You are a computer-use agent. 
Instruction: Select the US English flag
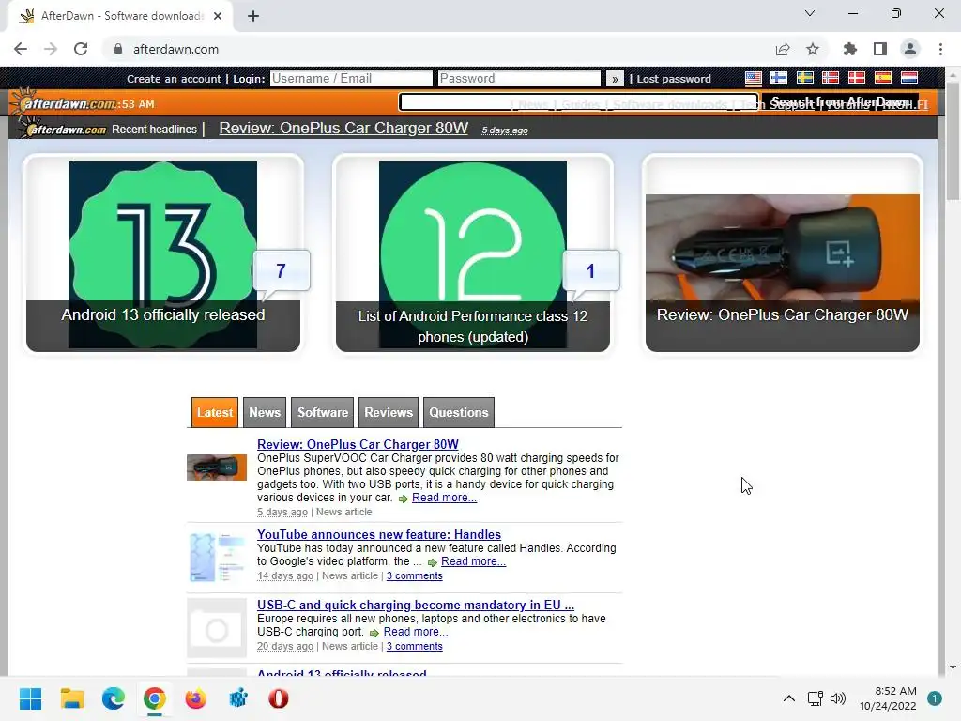click(x=754, y=78)
